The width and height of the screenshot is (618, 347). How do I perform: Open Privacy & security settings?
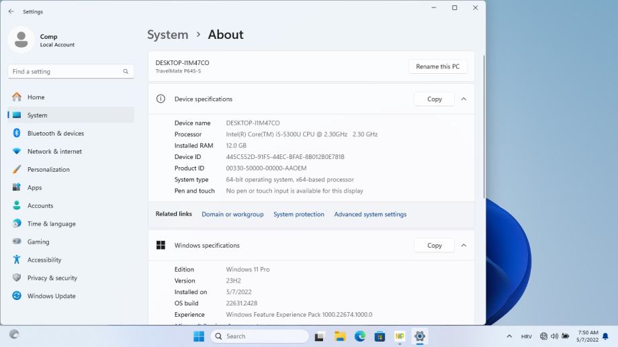click(x=52, y=278)
